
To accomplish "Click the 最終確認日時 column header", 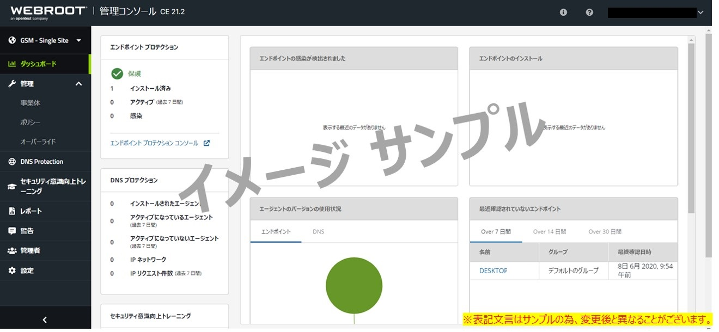I will coord(643,252).
